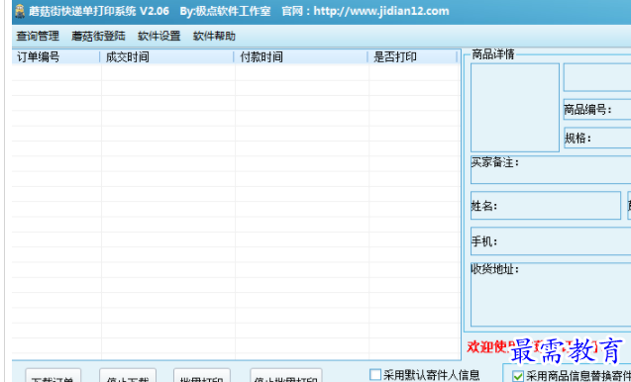Click the 下载订单 button
Image resolution: width=631 pixels, height=382 pixels.
click(53, 376)
